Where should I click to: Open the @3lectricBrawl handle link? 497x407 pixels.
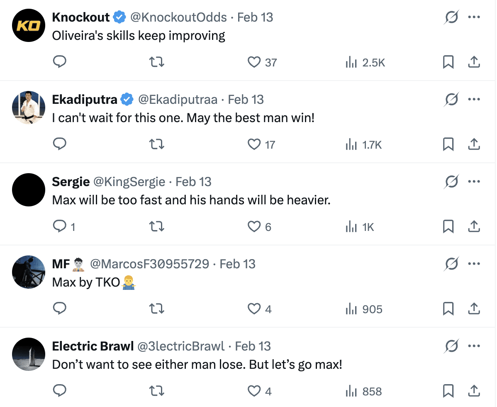(180, 346)
